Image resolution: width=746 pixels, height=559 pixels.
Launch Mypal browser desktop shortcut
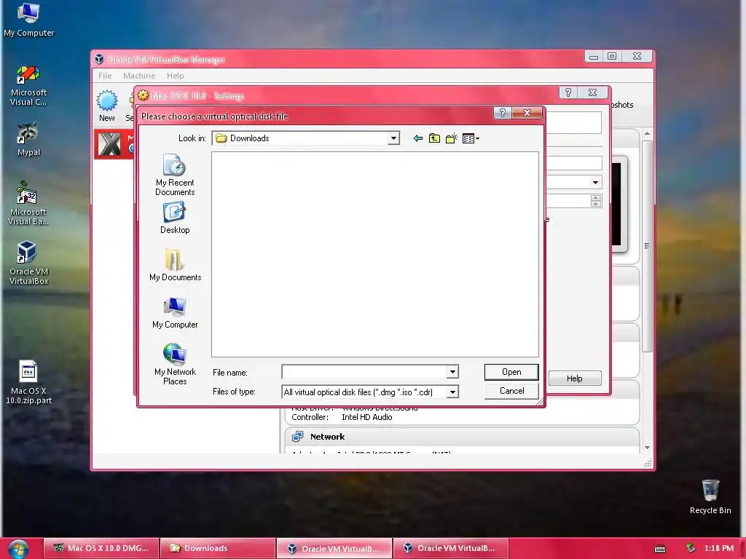28,140
